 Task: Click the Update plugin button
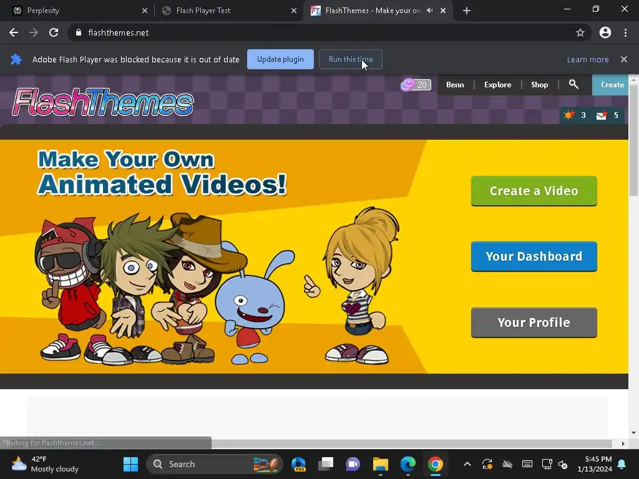tap(280, 59)
